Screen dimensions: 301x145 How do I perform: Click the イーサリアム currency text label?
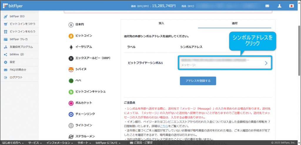[84, 47]
